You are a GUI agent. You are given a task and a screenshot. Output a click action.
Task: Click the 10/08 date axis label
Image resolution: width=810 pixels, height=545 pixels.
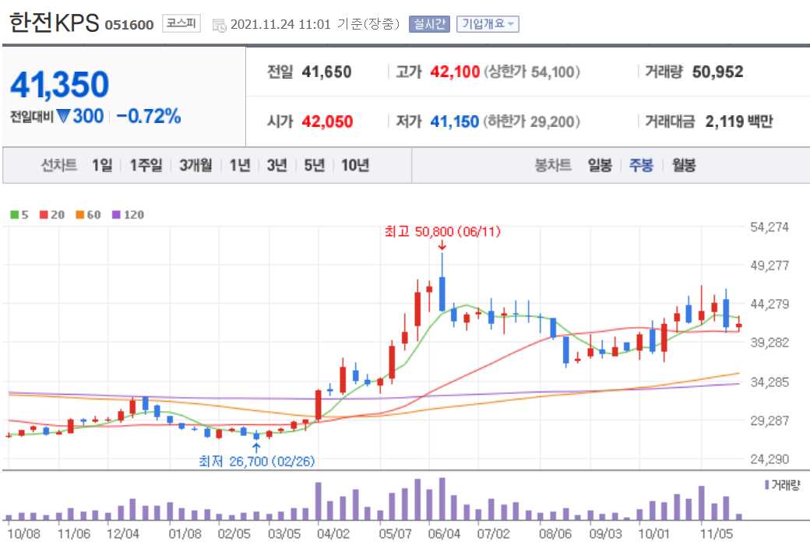point(23,533)
